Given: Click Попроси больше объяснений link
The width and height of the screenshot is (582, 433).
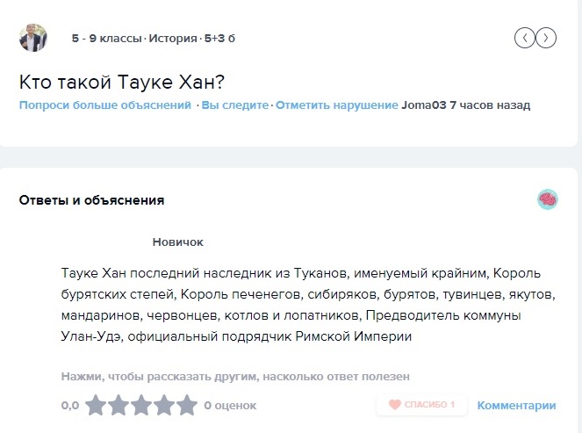Looking at the screenshot, I should (105, 105).
